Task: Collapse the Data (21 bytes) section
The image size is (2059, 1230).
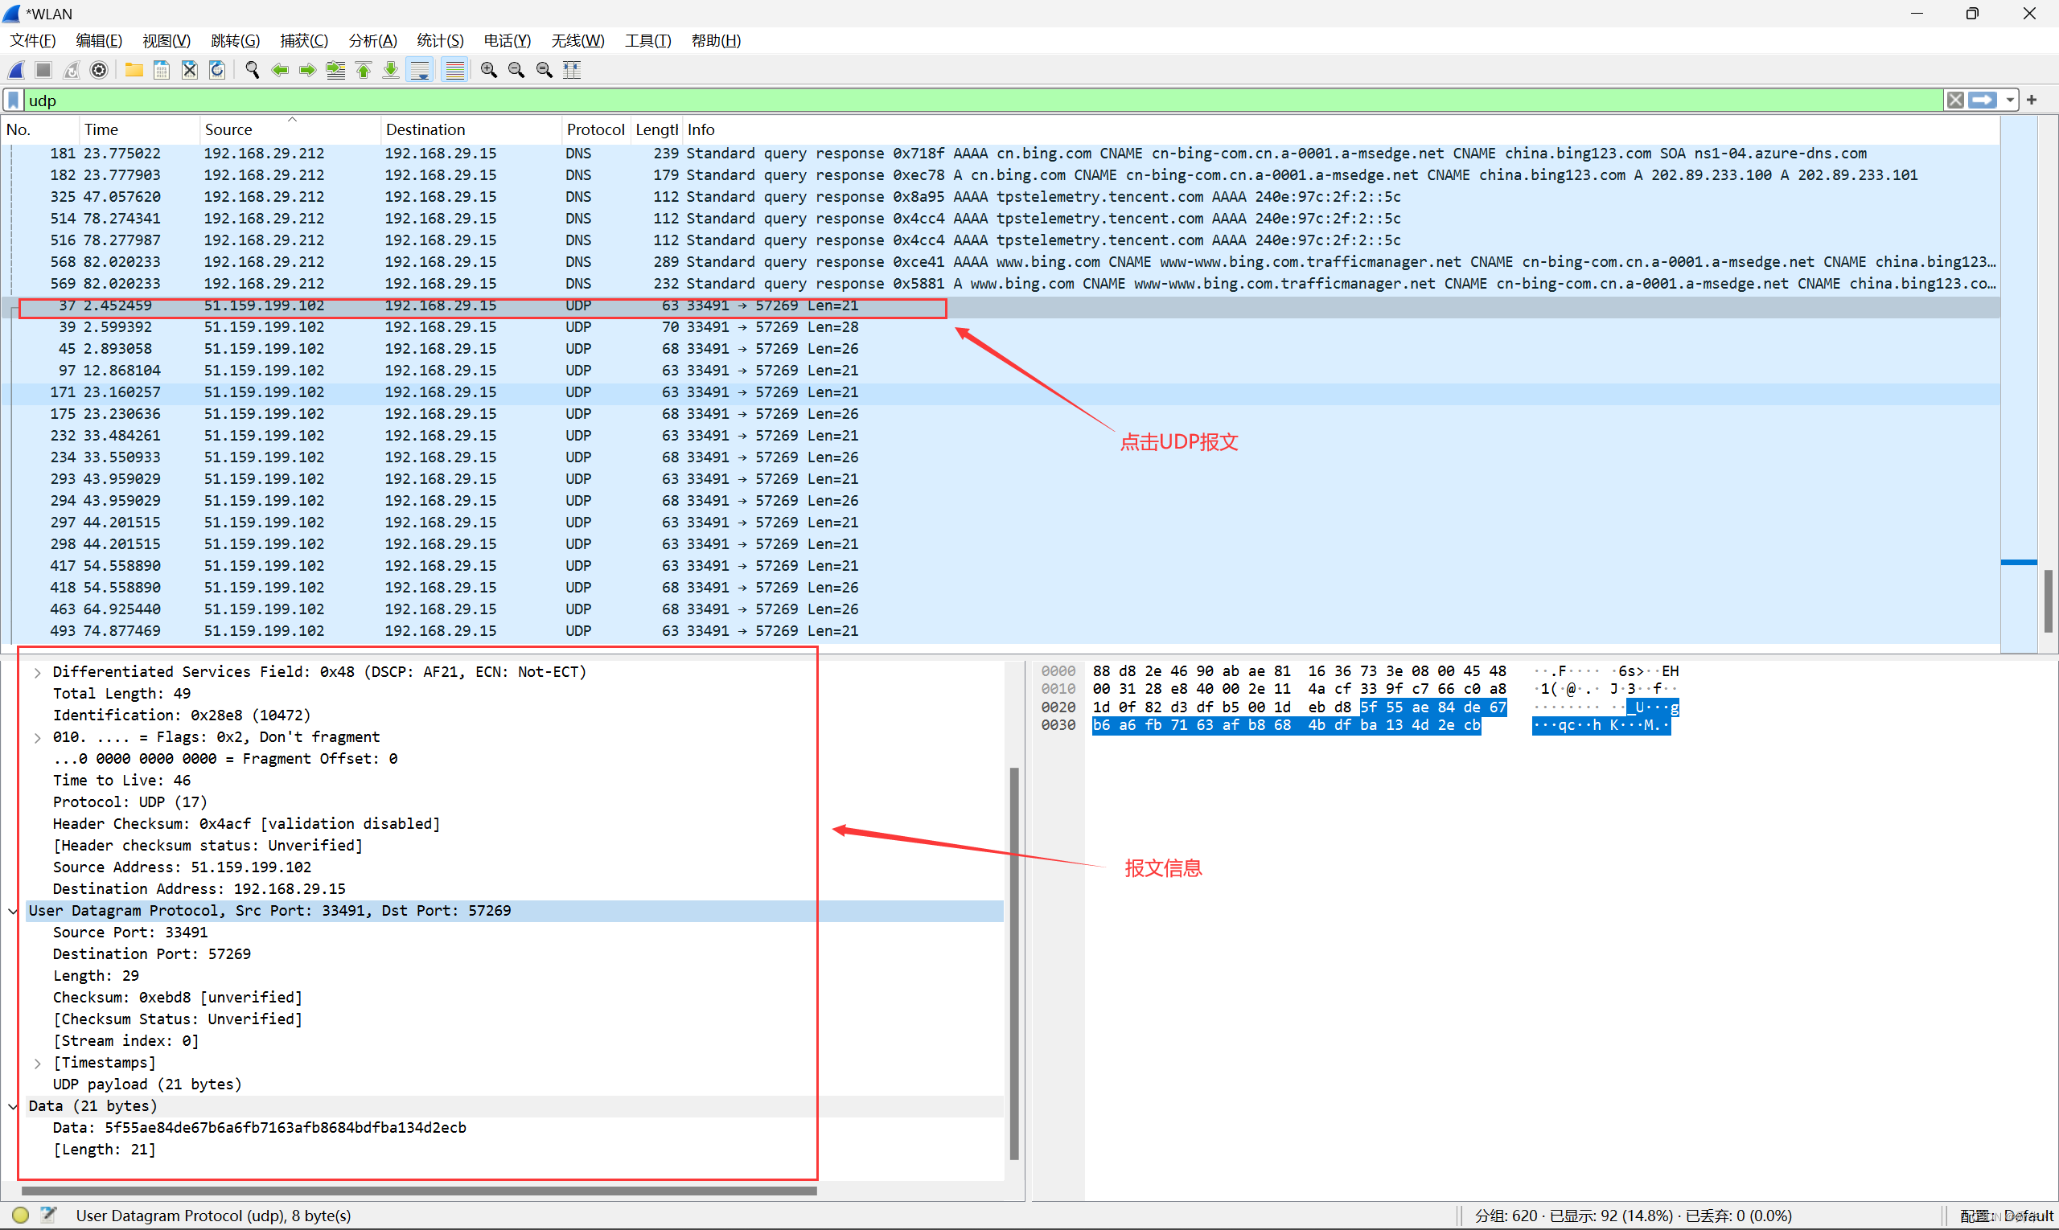Action: [12, 1106]
